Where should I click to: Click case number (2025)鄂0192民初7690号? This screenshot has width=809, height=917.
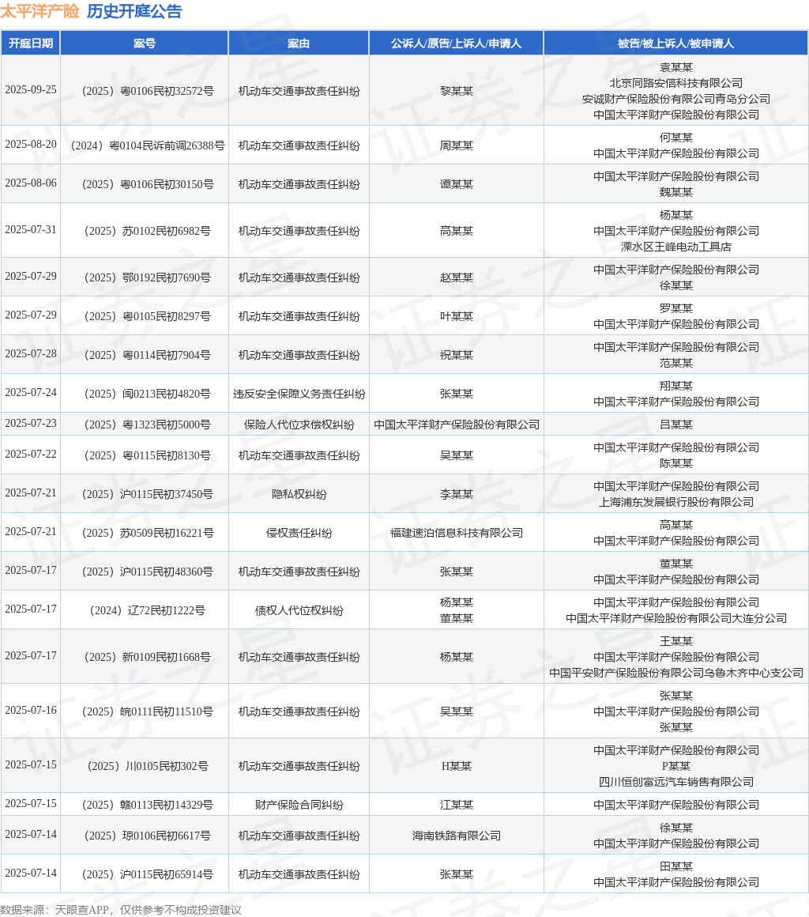coord(147,277)
